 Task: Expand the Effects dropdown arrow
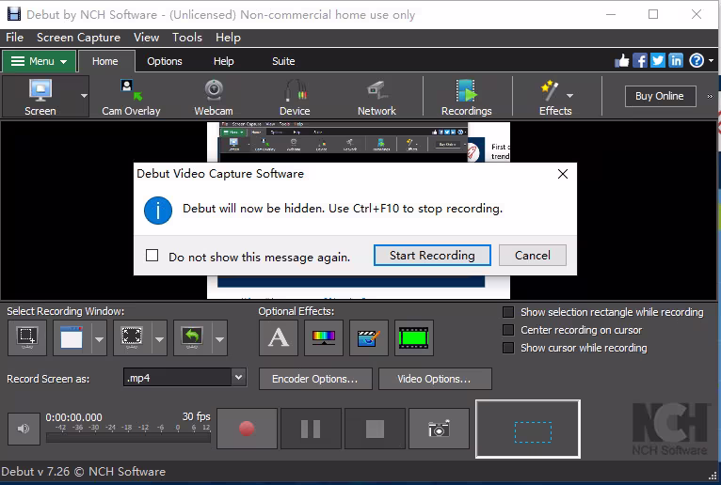pyautogui.click(x=569, y=96)
